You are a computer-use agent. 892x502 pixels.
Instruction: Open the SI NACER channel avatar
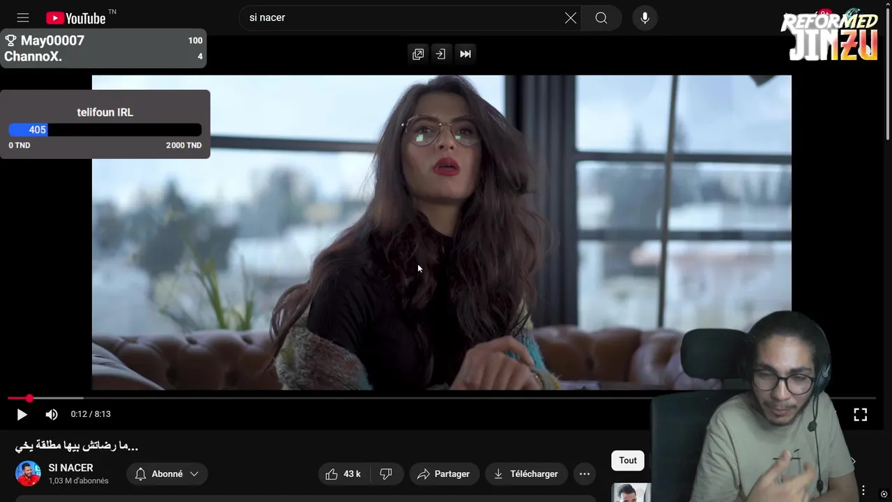click(29, 474)
